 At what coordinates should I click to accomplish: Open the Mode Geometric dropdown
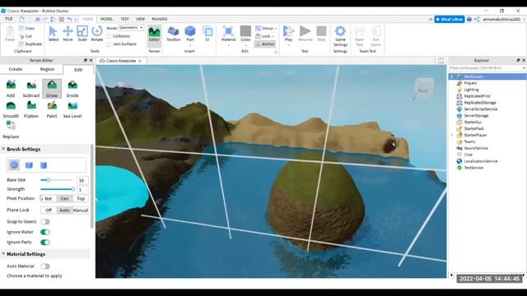[131, 28]
